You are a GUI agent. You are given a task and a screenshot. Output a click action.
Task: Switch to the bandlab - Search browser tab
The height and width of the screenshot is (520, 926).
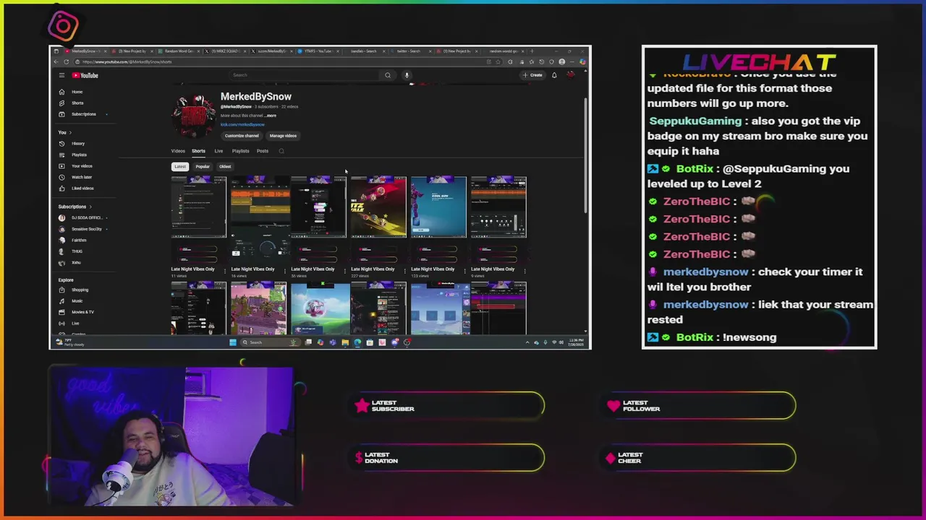(x=364, y=51)
